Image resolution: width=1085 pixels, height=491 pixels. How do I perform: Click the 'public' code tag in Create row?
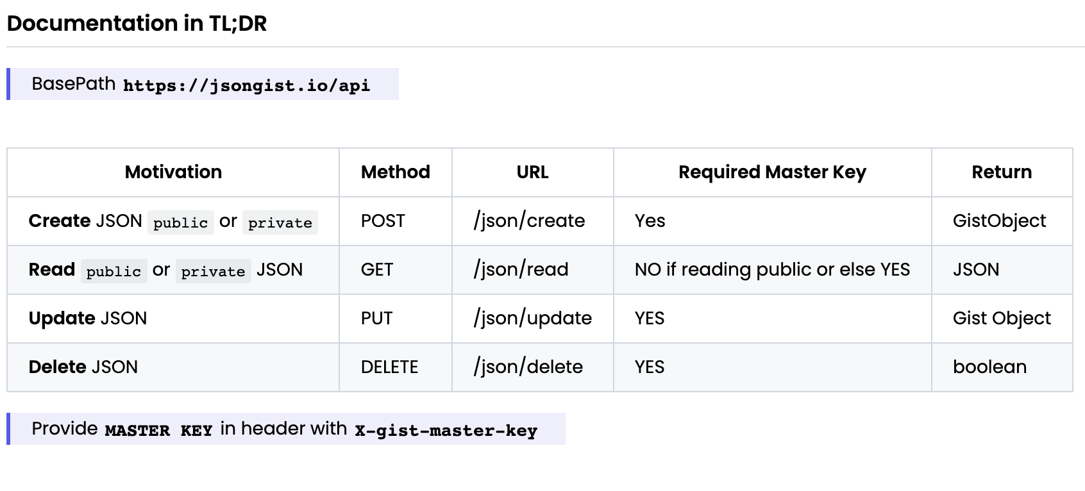pos(181,222)
